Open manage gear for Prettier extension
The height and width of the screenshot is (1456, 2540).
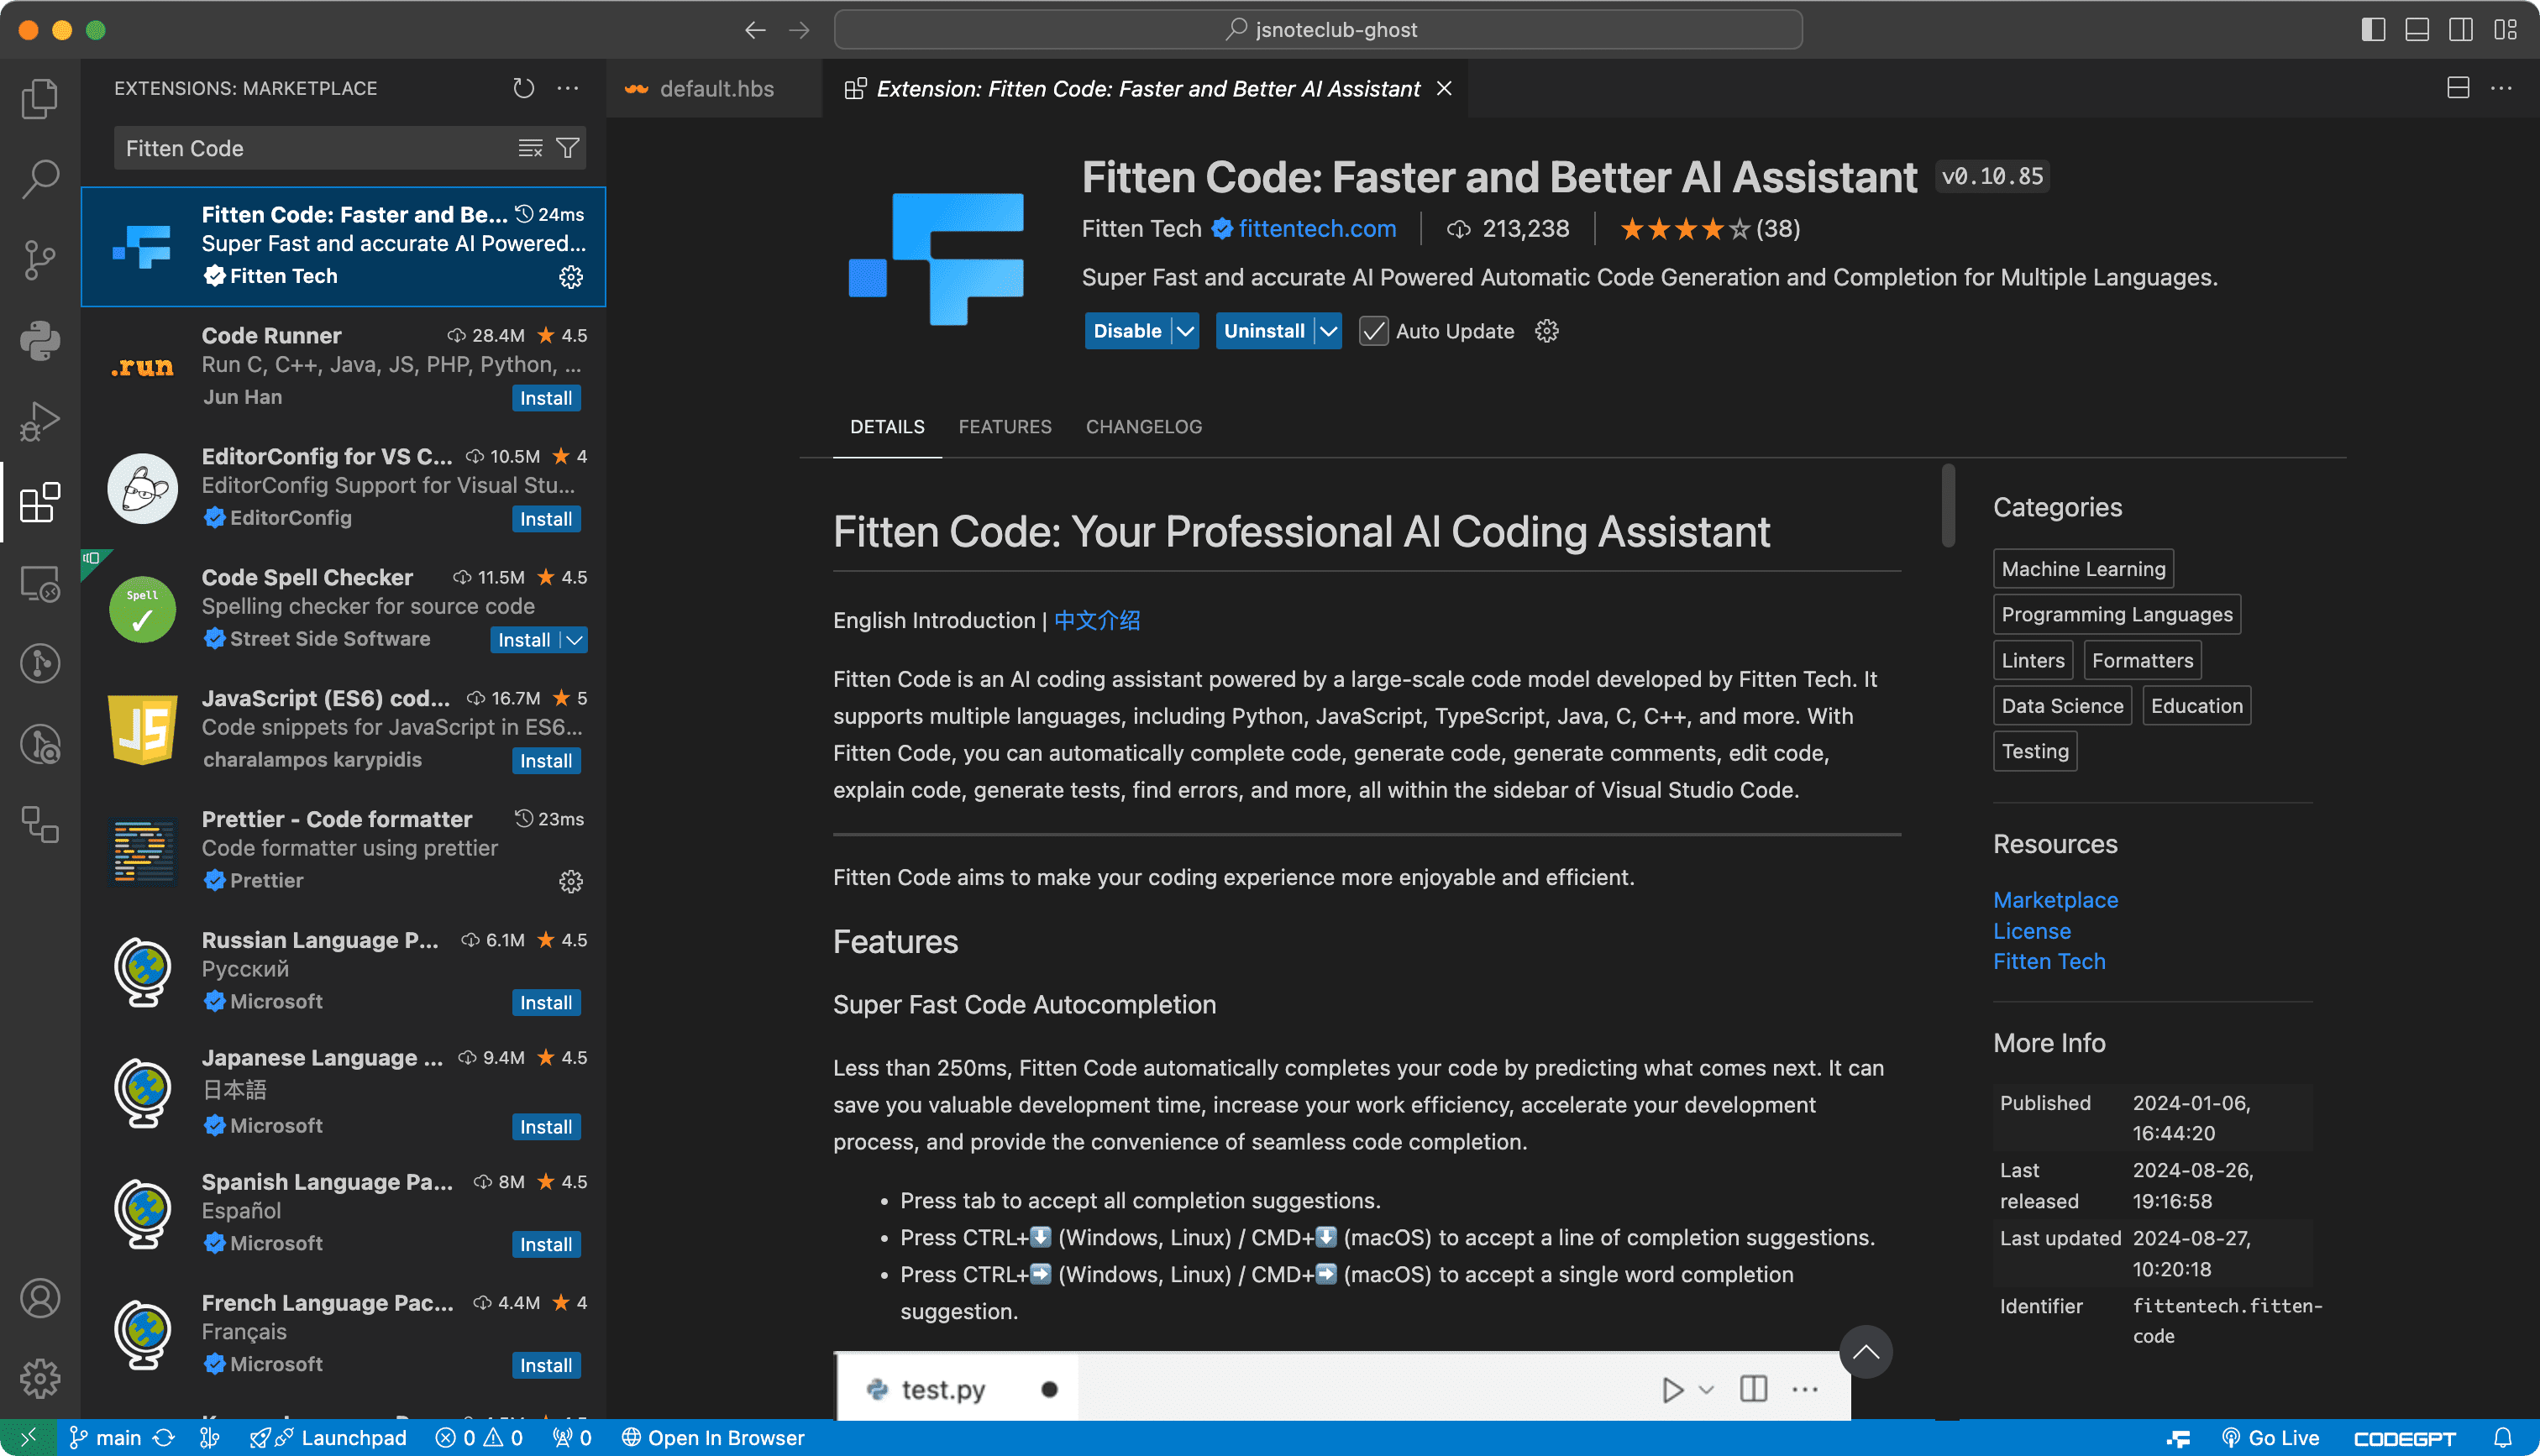(570, 880)
